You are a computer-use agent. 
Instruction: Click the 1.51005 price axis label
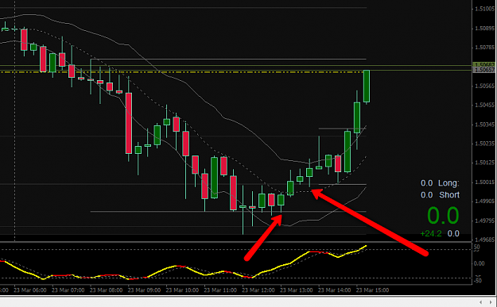484,9
